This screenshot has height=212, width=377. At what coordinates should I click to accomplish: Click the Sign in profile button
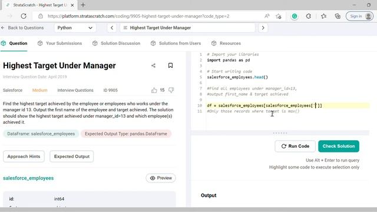(x=359, y=16)
